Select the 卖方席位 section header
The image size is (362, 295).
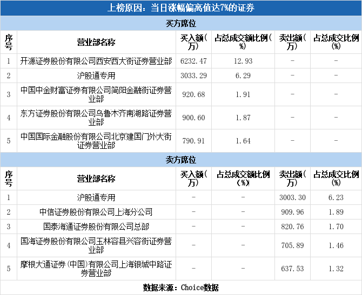(x=181, y=160)
